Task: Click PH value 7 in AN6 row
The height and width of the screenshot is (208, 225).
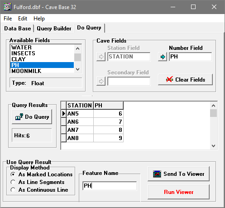Action: point(108,122)
